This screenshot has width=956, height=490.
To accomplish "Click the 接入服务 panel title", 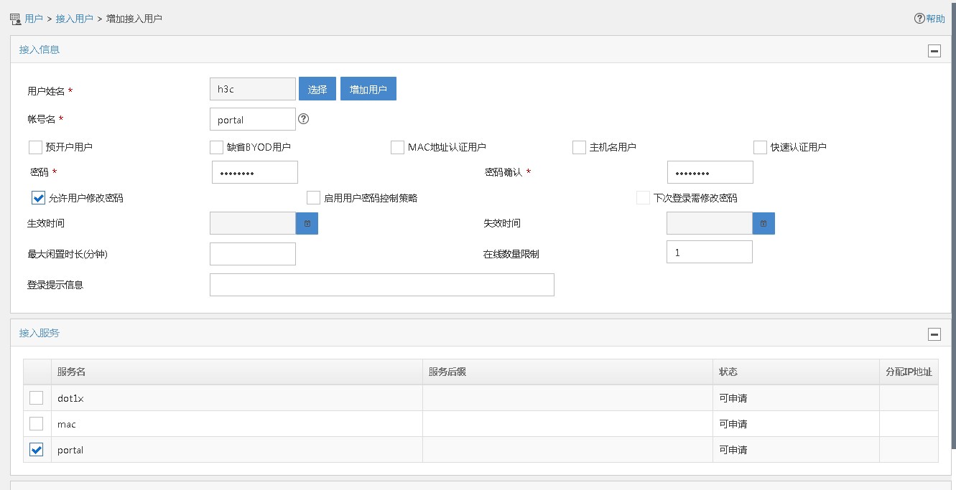I will [x=40, y=333].
